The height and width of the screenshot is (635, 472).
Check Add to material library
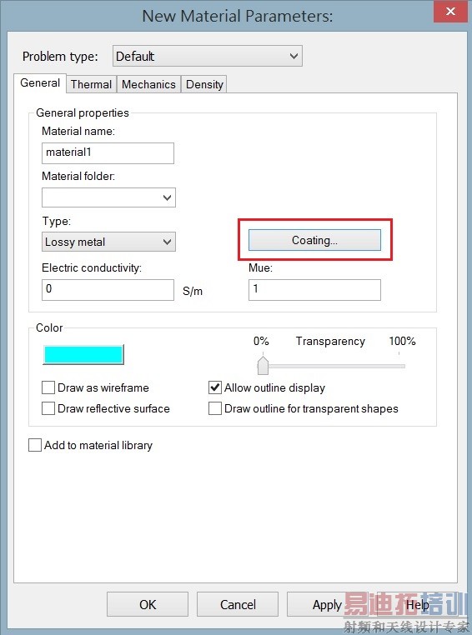[x=35, y=445]
